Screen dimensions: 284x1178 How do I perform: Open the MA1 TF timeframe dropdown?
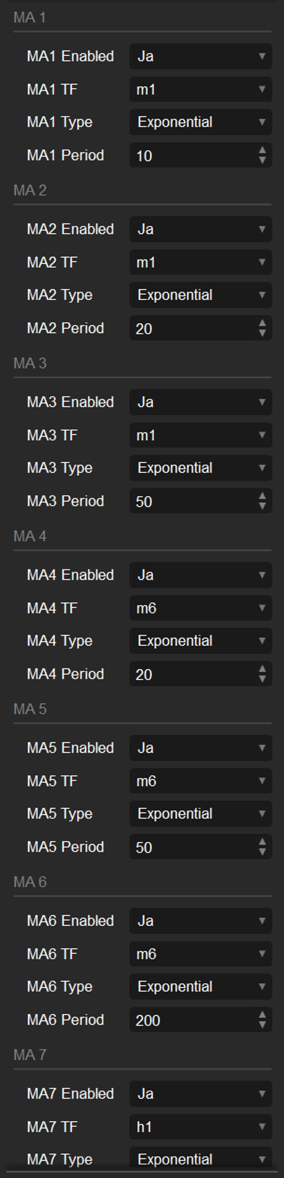(x=200, y=90)
